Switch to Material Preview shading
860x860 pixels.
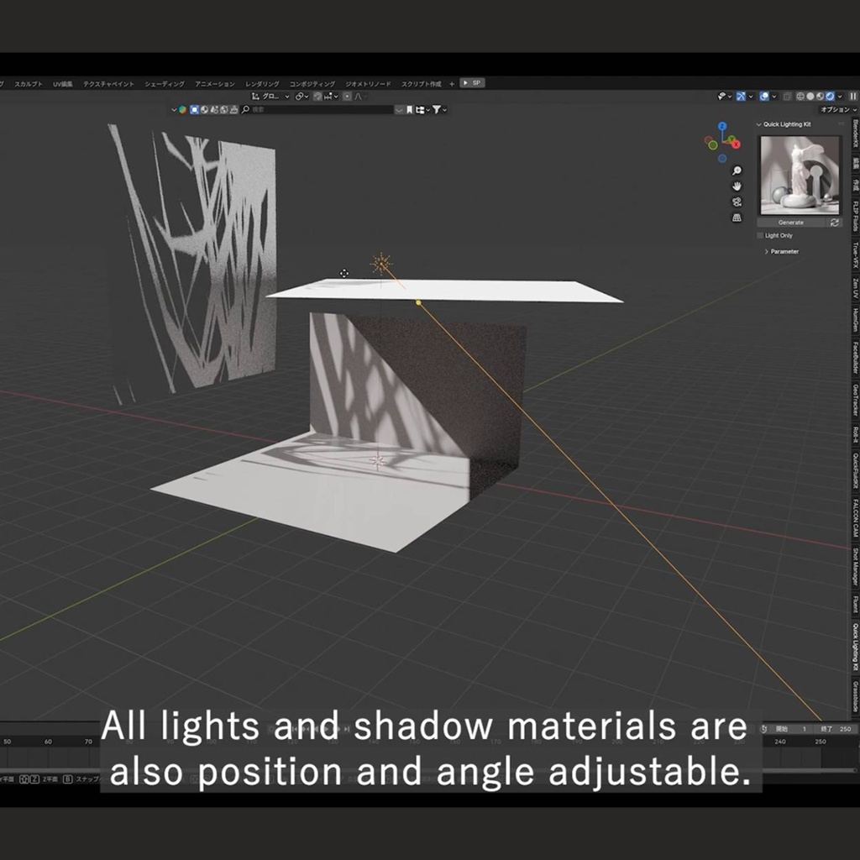tap(820, 97)
